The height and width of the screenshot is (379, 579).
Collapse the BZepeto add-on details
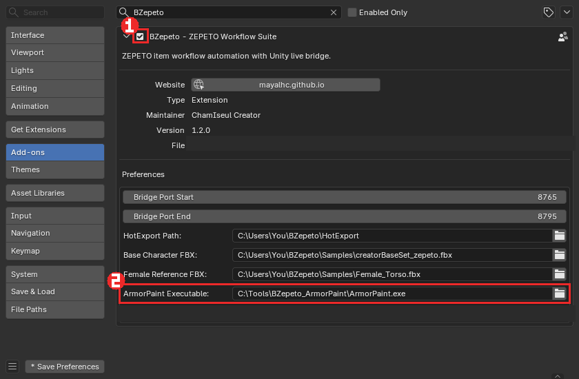click(126, 36)
